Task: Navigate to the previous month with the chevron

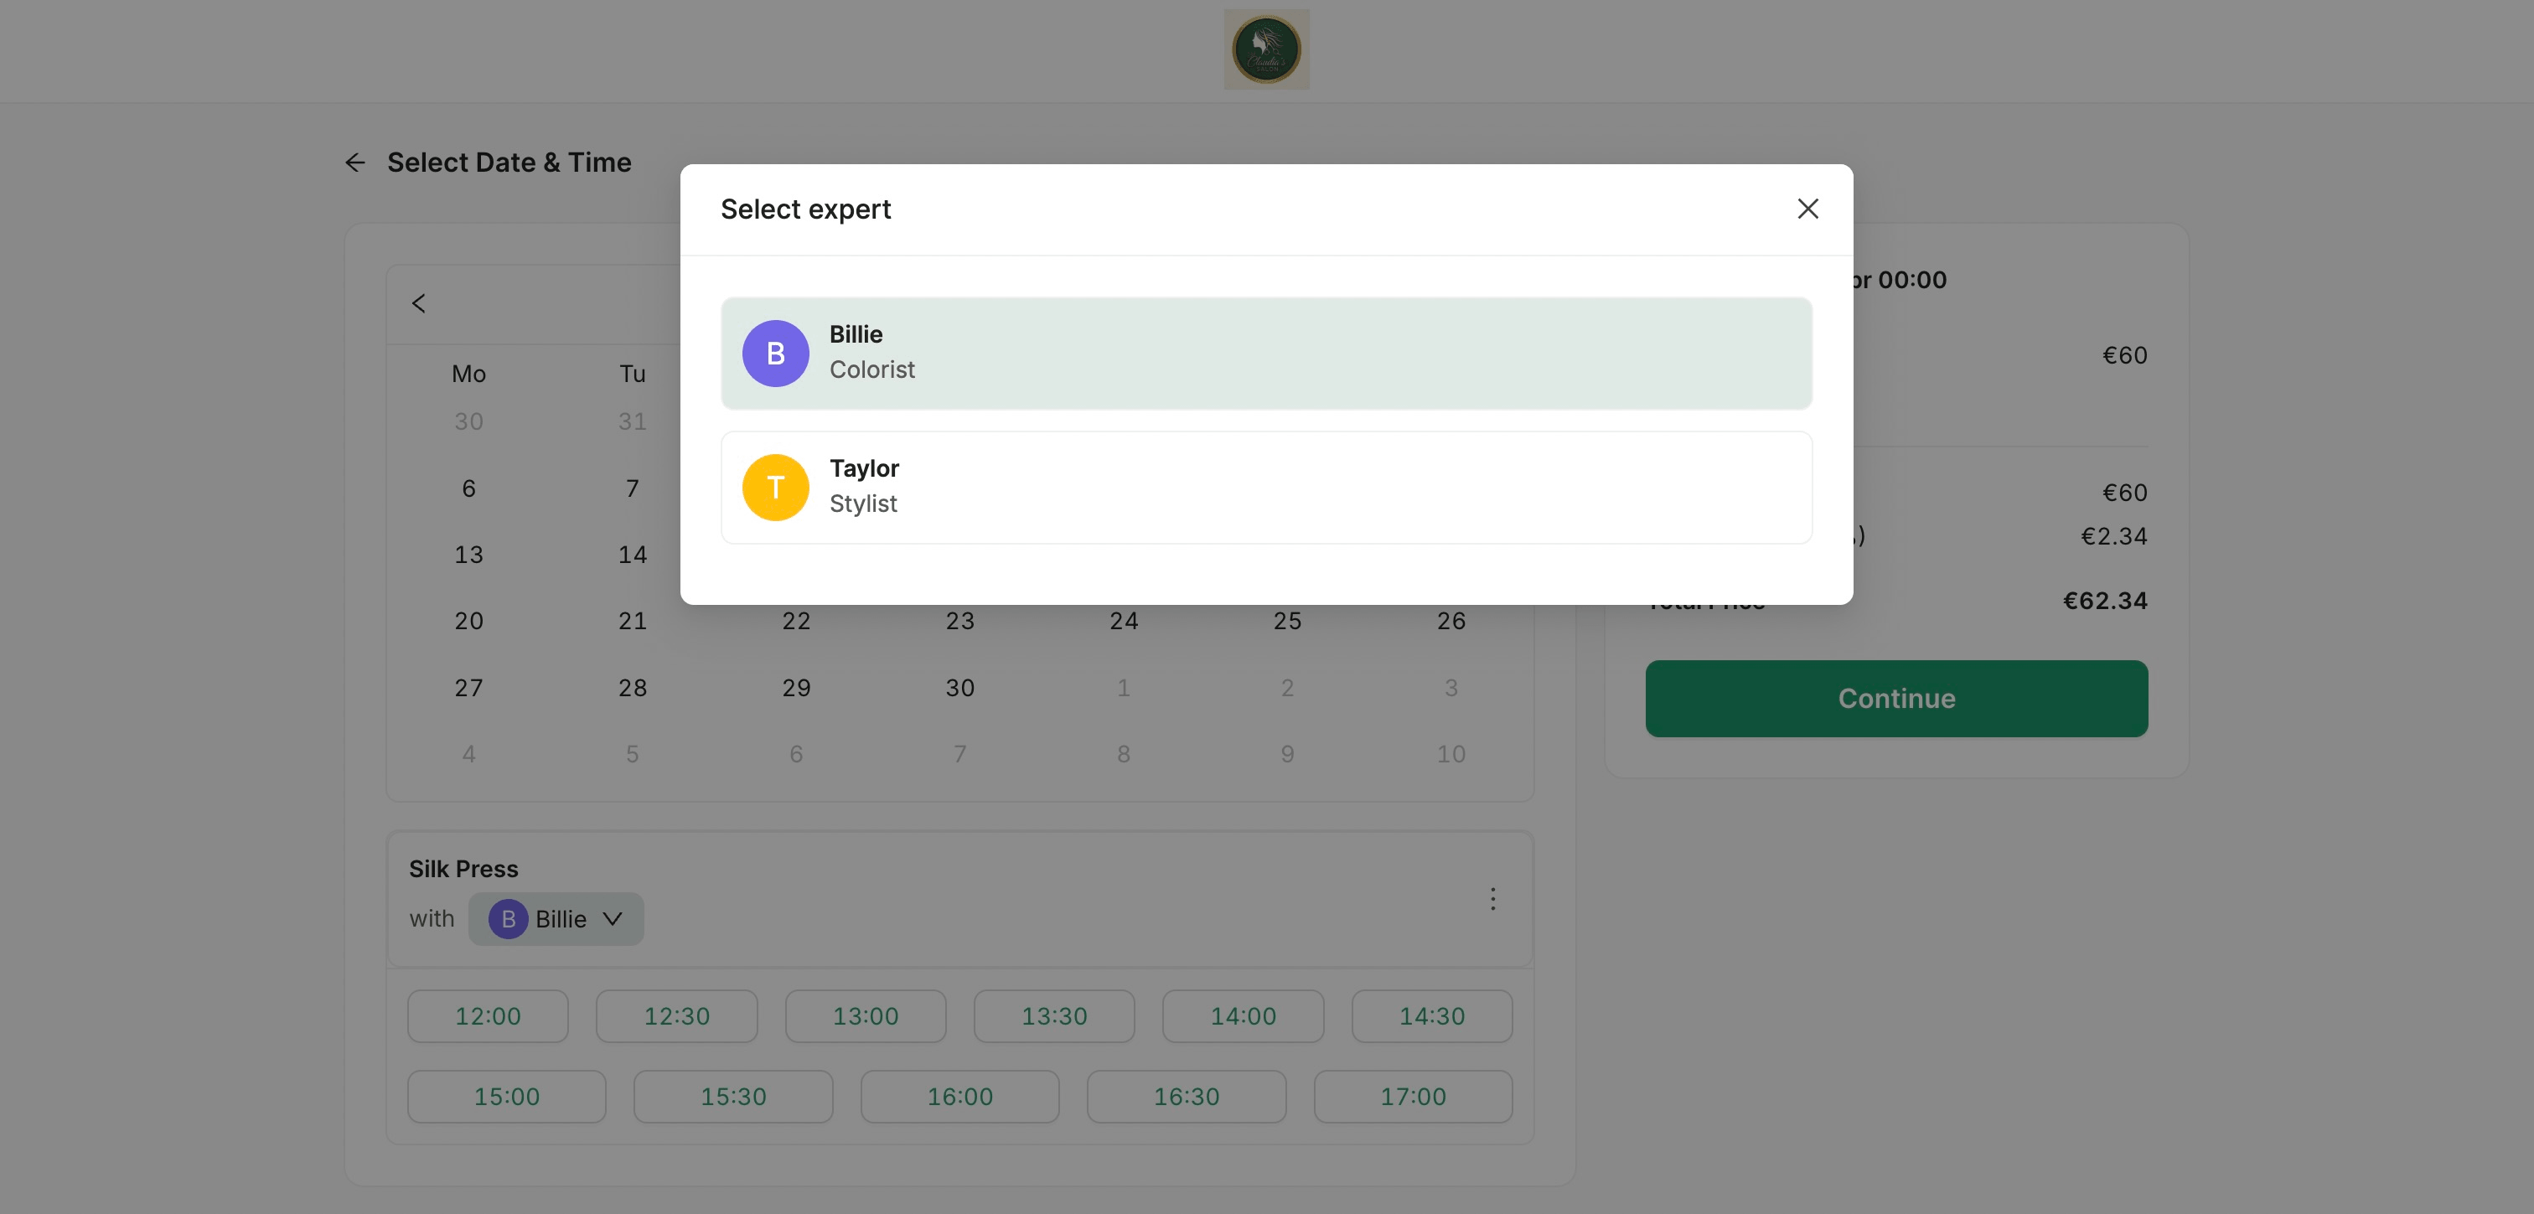Action: pyautogui.click(x=418, y=303)
